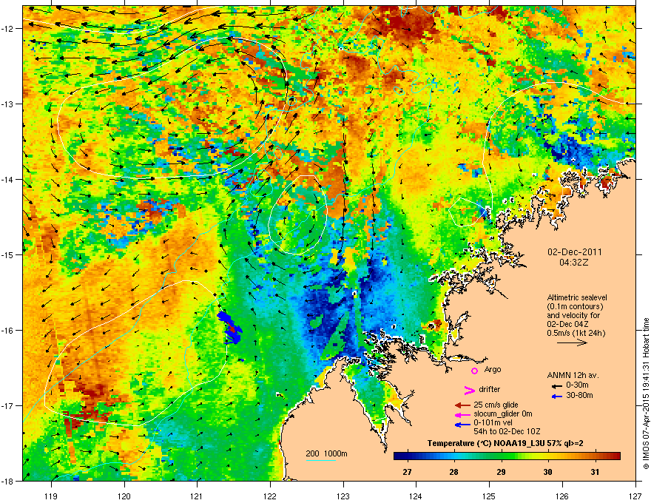Click the longitude 122 axis label
This screenshot has width=651, height=503.
tap(270, 496)
